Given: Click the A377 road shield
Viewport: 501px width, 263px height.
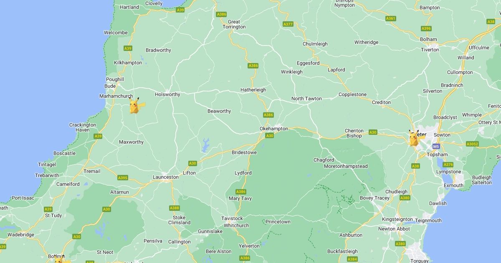Looking at the screenshot, I should [288, 24].
